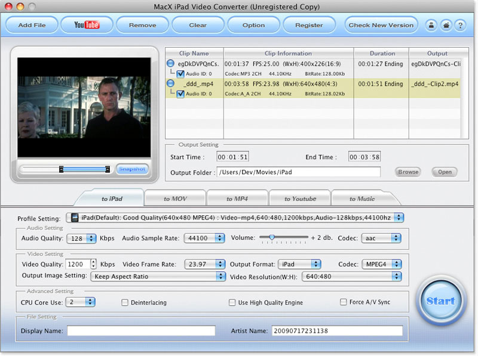Open the Audio Sample Rate 44100 dropdown
The image size is (478, 356).
[x=204, y=238]
